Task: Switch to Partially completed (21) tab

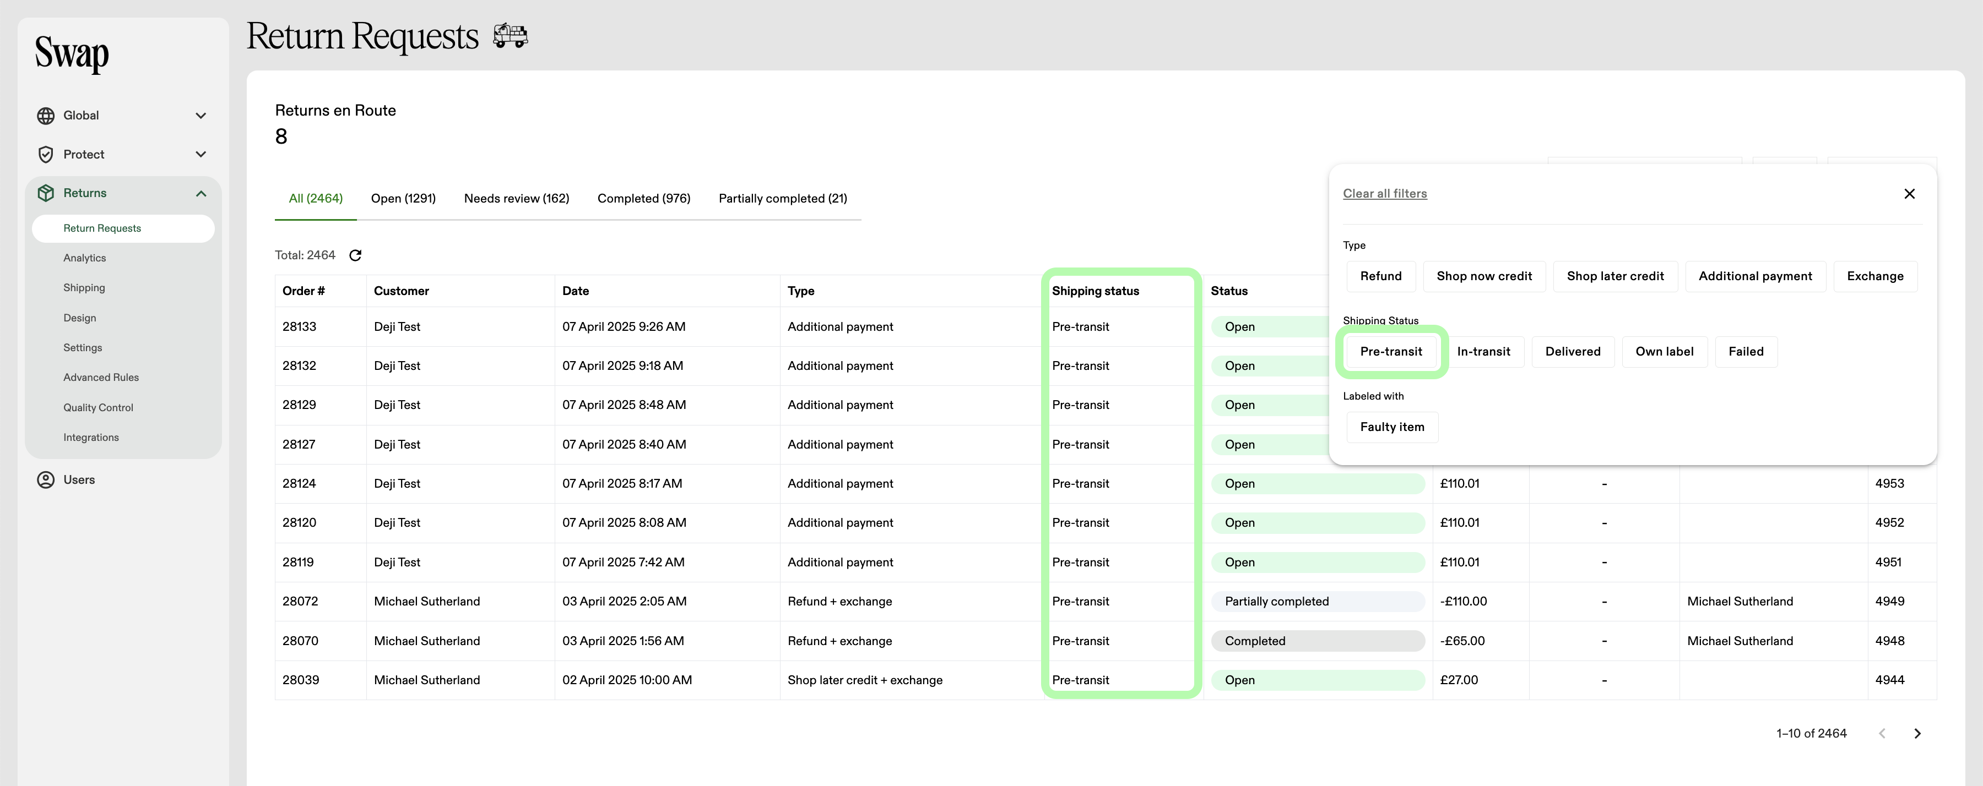Action: (x=783, y=198)
